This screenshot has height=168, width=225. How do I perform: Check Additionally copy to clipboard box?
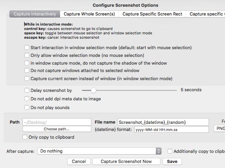click(170, 152)
